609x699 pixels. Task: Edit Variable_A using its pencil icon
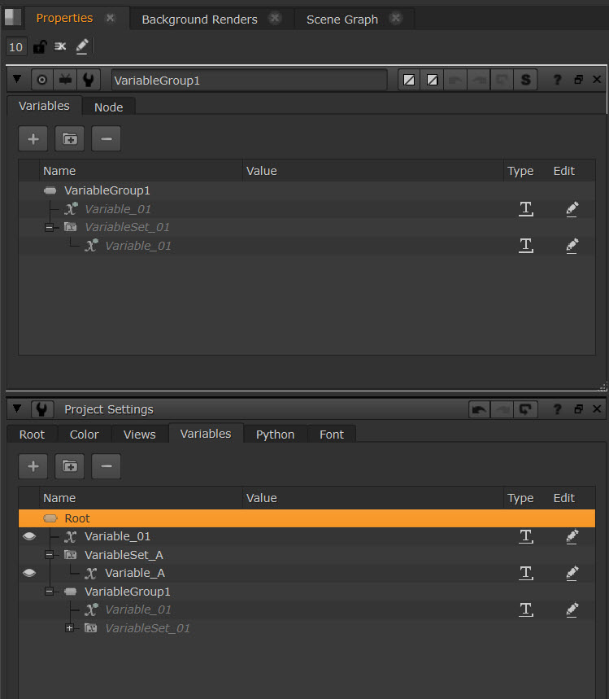point(572,573)
